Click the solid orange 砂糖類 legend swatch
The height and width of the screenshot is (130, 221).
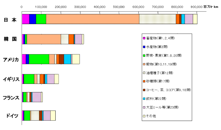click(x=144, y=81)
